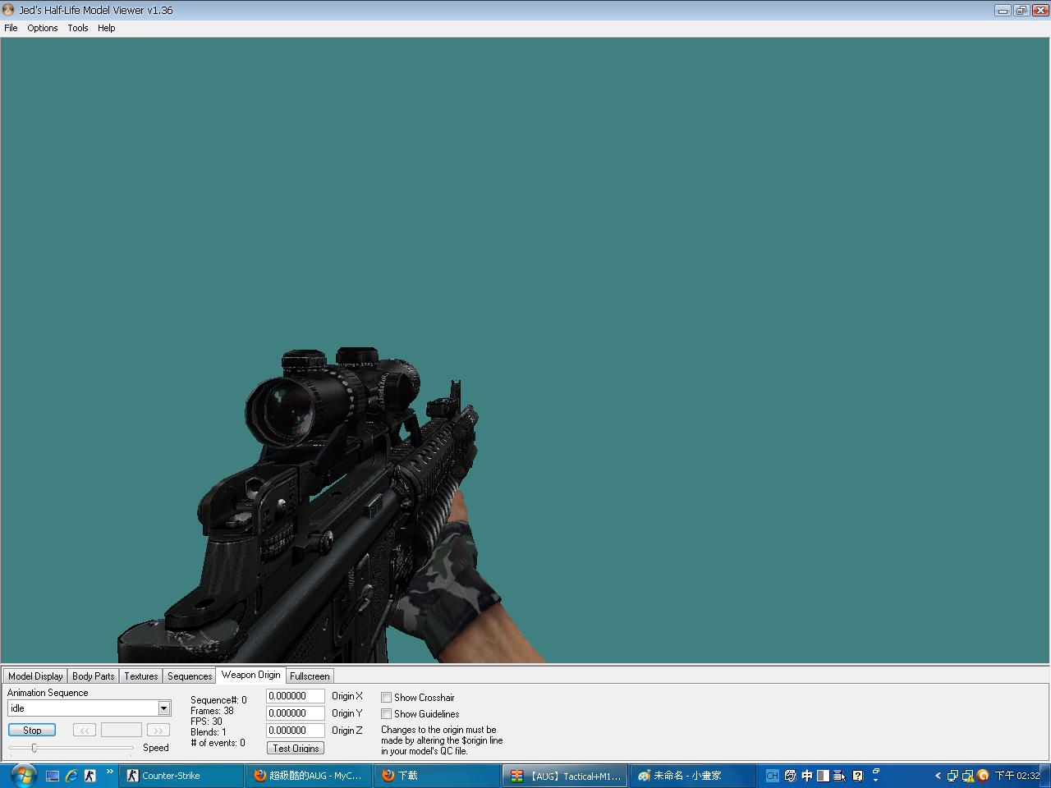Screen dimensions: 1051x788
Task: Click the Show Desktop quick launch icon
Action: tap(53, 776)
